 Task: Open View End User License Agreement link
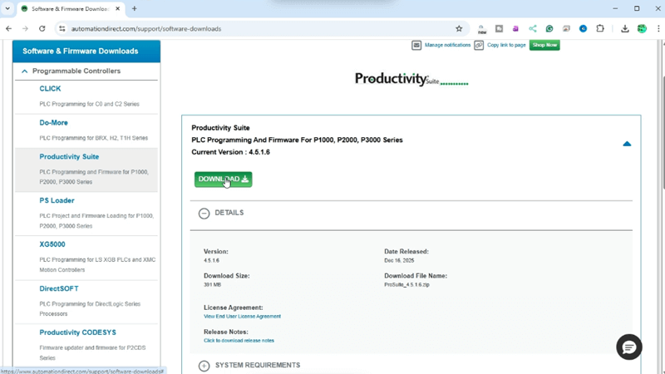click(242, 317)
